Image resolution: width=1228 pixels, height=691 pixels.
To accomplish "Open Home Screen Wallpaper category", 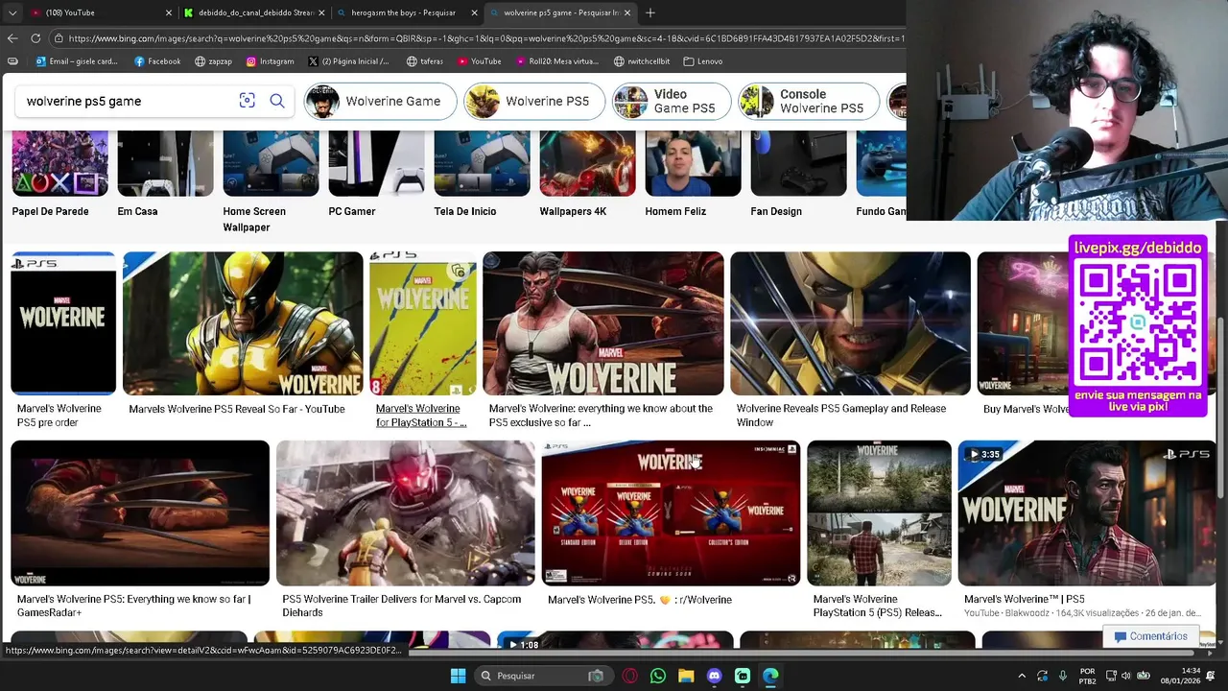I will [x=271, y=180].
